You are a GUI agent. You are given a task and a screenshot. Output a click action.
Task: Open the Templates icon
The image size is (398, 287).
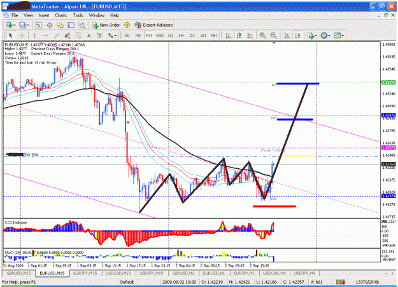[x=338, y=36]
